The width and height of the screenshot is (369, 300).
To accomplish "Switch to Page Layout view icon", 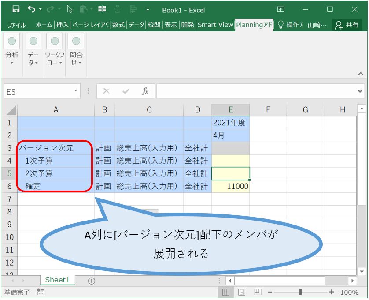I will [242, 292].
